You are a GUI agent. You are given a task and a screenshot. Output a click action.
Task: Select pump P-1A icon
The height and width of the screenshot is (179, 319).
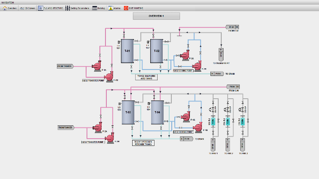point(94,67)
